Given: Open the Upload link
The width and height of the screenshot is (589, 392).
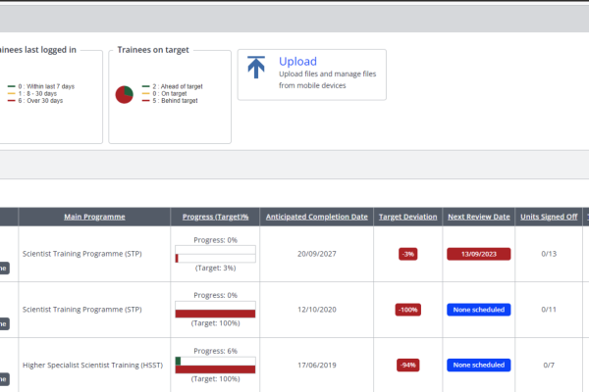Looking at the screenshot, I should (x=297, y=61).
